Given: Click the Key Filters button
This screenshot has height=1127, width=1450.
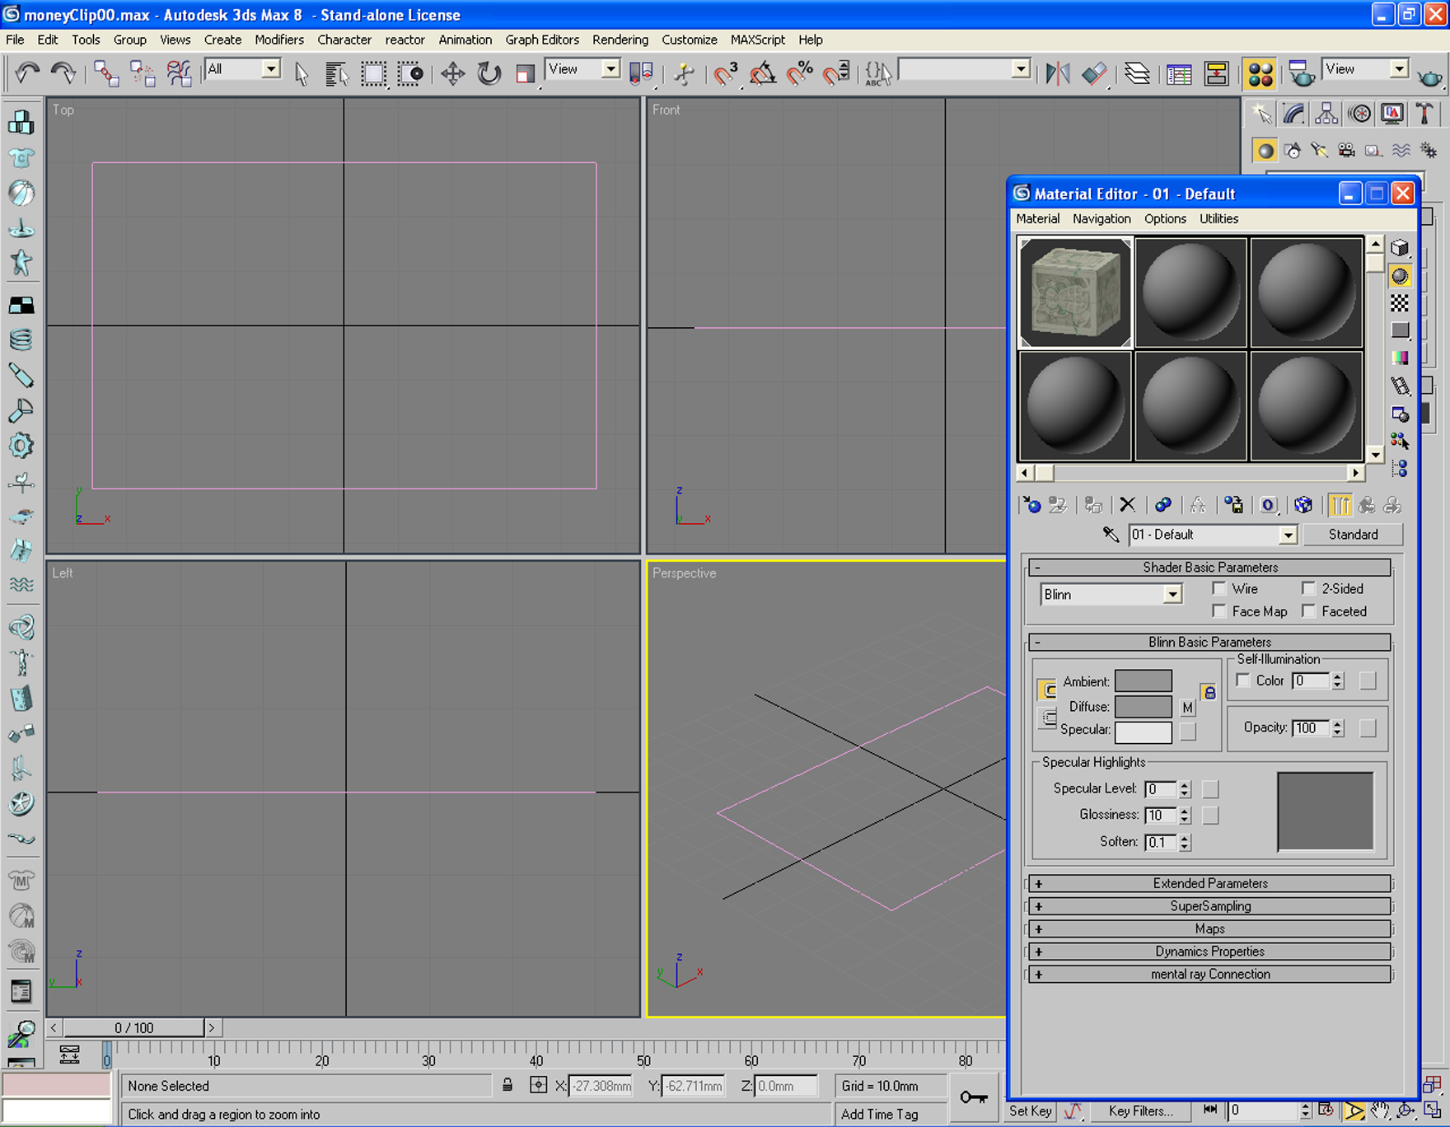Looking at the screenshot, I should 1140,1111.
